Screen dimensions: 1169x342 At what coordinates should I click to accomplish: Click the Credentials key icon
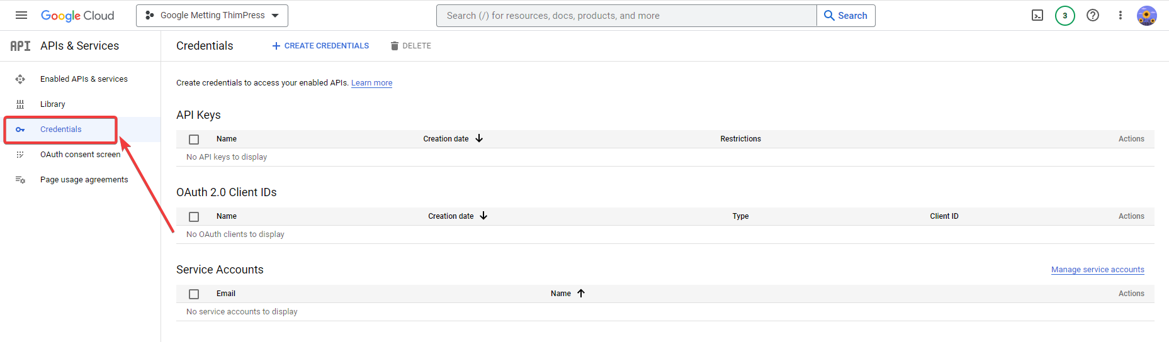click(x=20, y=130)
